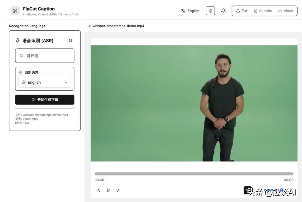Skip to previous with the back icon
The width and height of the screenshot is (302, 202).
[x=98, y=190]
